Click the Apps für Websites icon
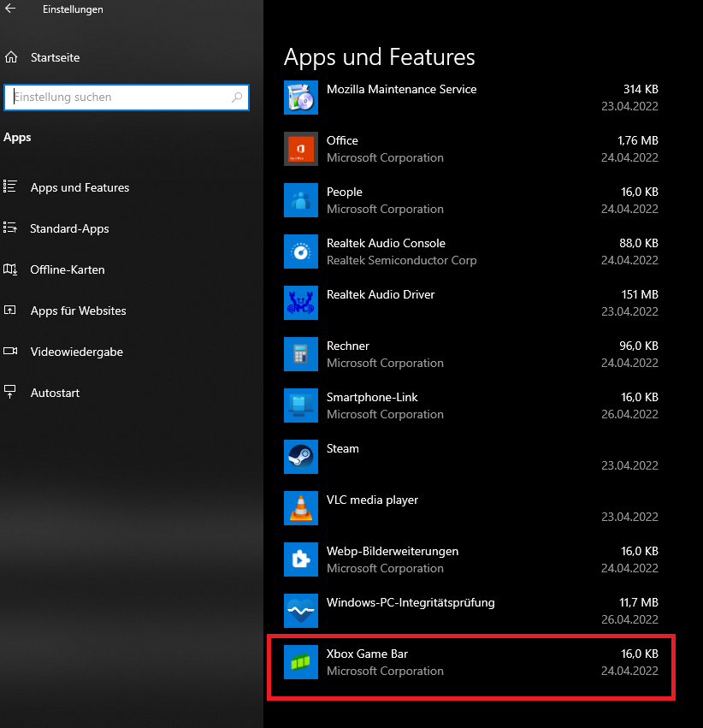 pyautogui.click(x=10, y=310)
